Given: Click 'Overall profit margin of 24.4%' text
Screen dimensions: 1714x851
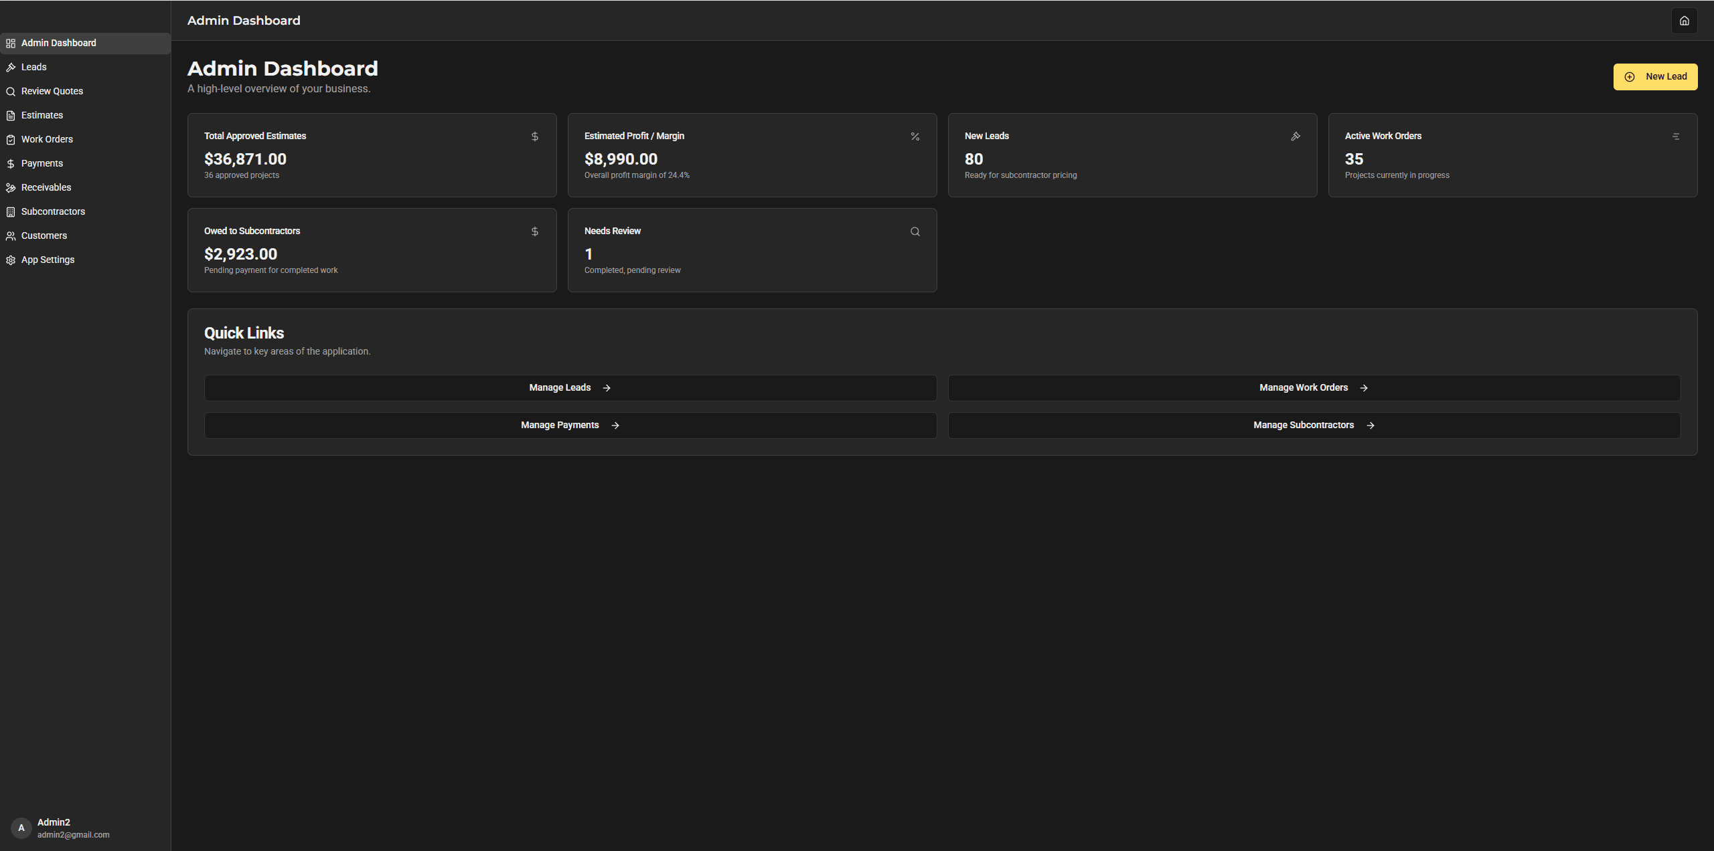Looking at the screenshot, I should tap(637, 175).
